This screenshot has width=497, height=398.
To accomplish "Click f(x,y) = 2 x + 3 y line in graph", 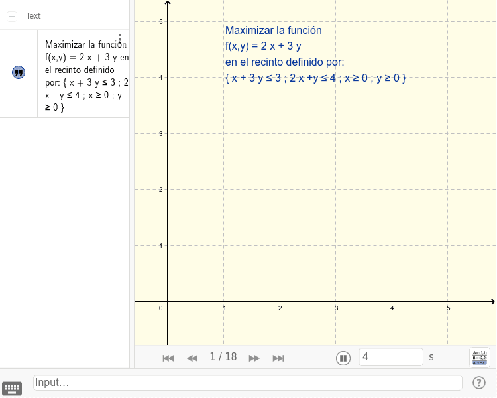I will tap(263, 46).
